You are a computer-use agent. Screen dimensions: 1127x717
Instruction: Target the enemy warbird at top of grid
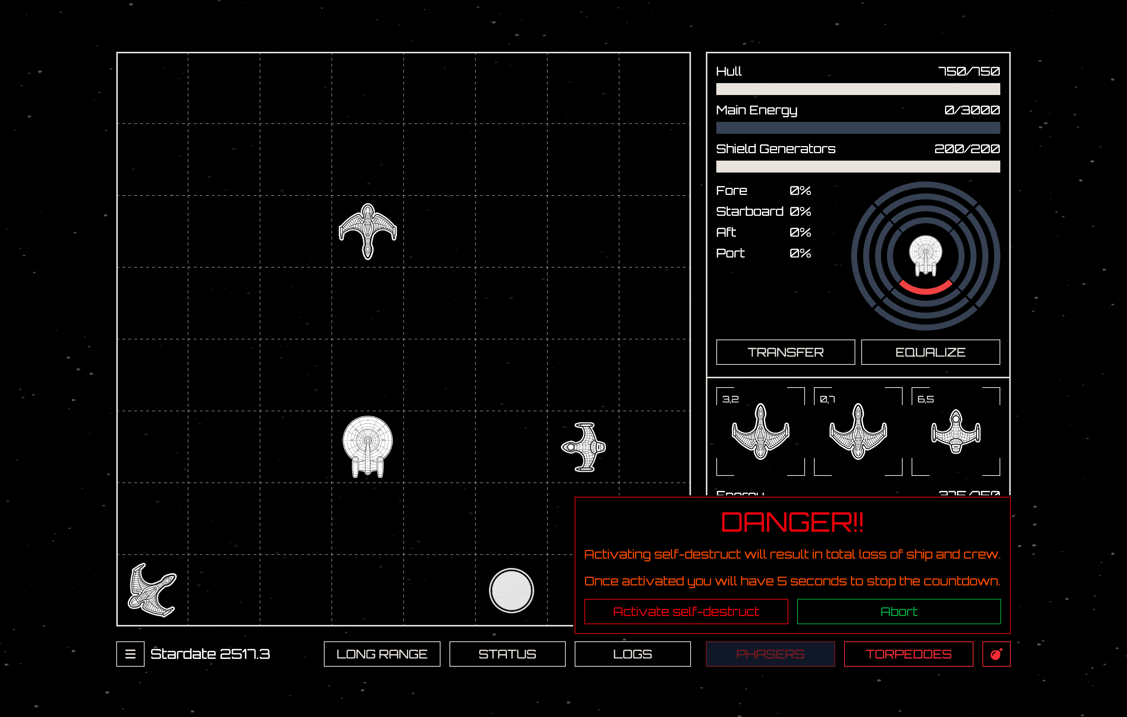point(367,231)
